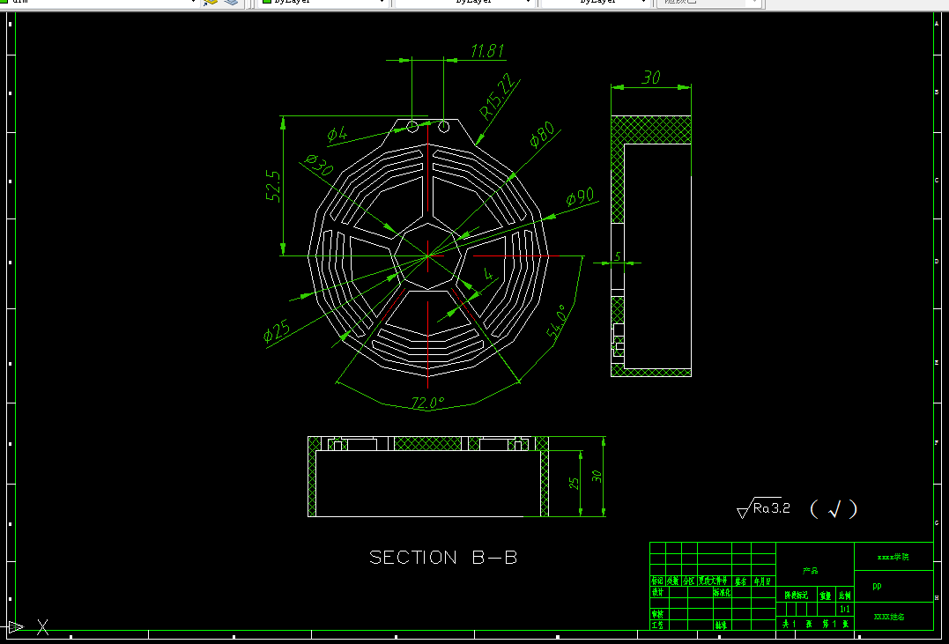This screenshot has width=949, height=644.
Task: Pick the middle hatched region of section view
Action: tap(428, 444)
